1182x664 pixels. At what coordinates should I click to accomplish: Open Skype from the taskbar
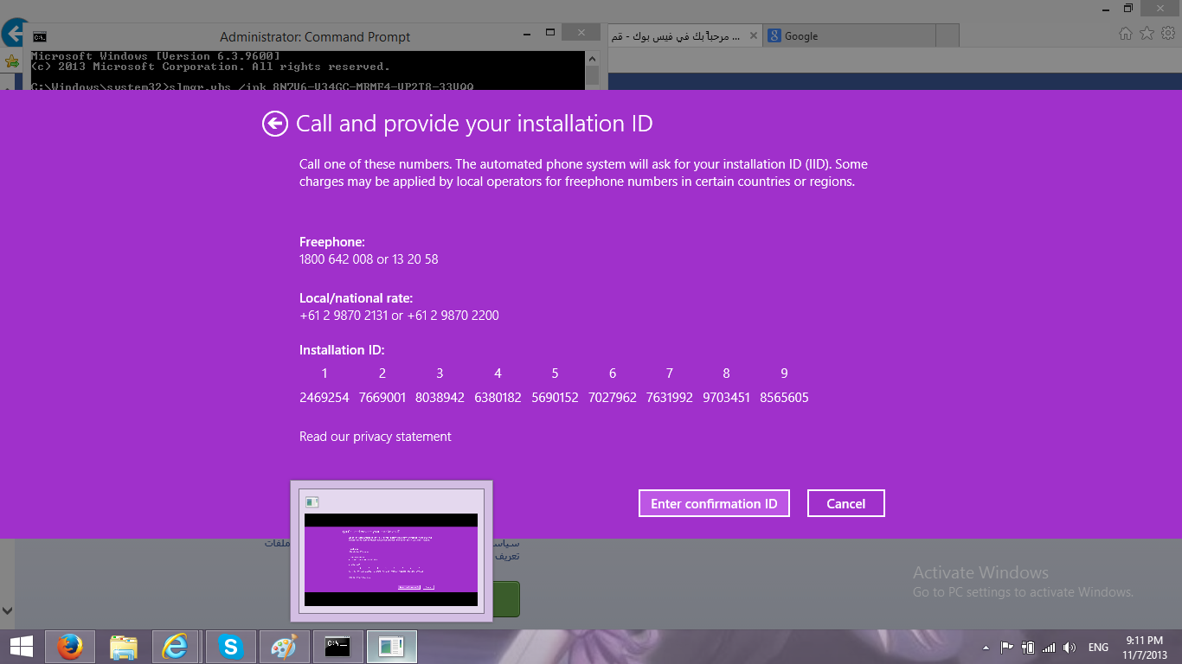[x=230, y=647]
